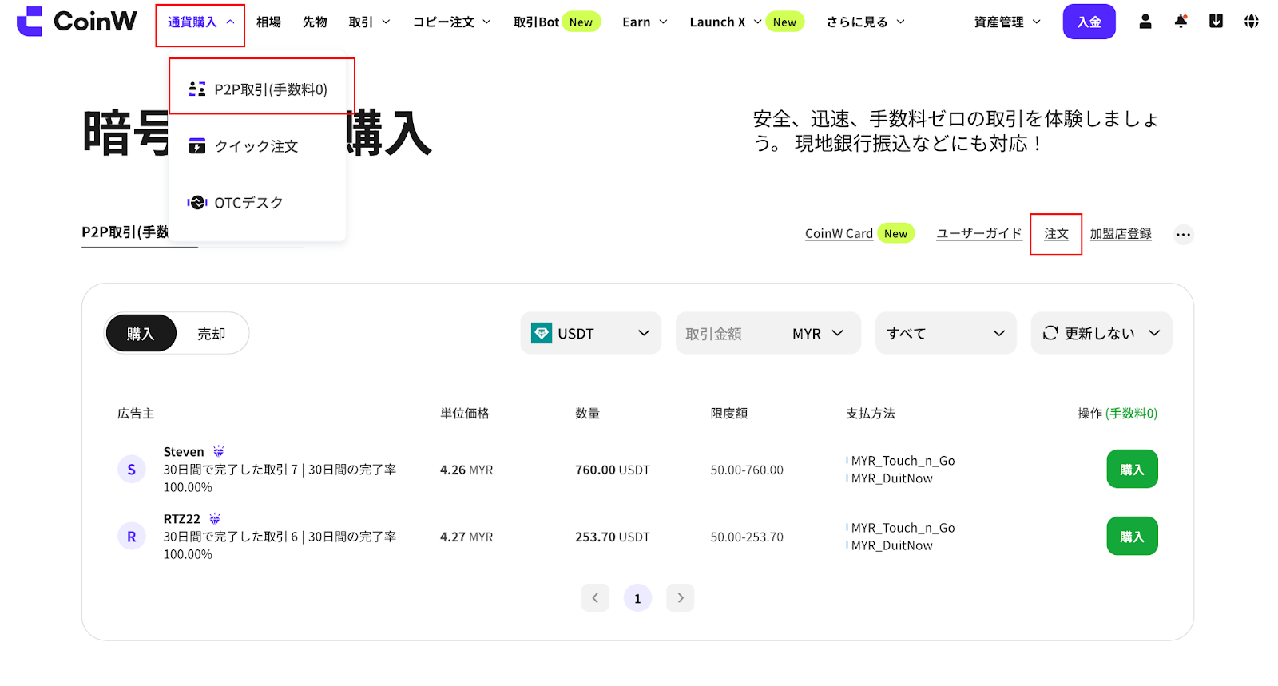This screenshot has height=686, width=1278.
Task: Open 先物 in the navigation bar
Action: (315, 22)
